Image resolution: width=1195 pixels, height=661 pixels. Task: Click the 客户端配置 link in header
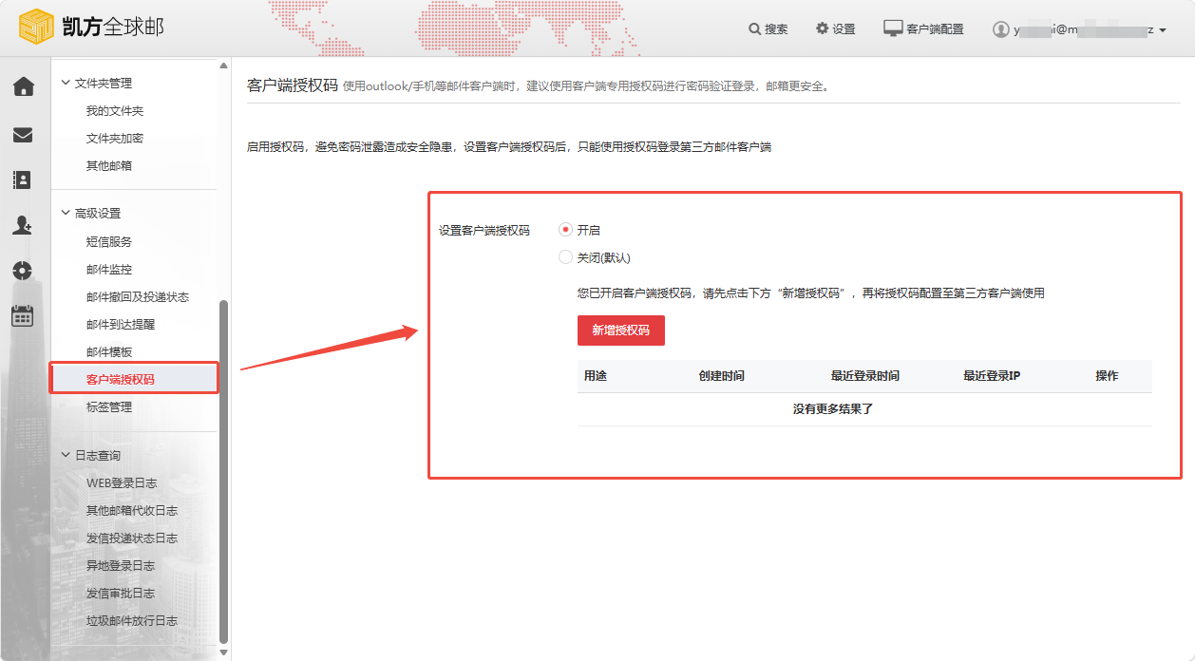pyautogui.click(x=935, y=29)
